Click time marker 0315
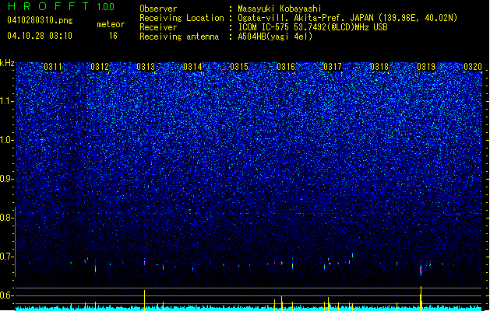The height and width of the screenshot is (311, 490). 239,67
